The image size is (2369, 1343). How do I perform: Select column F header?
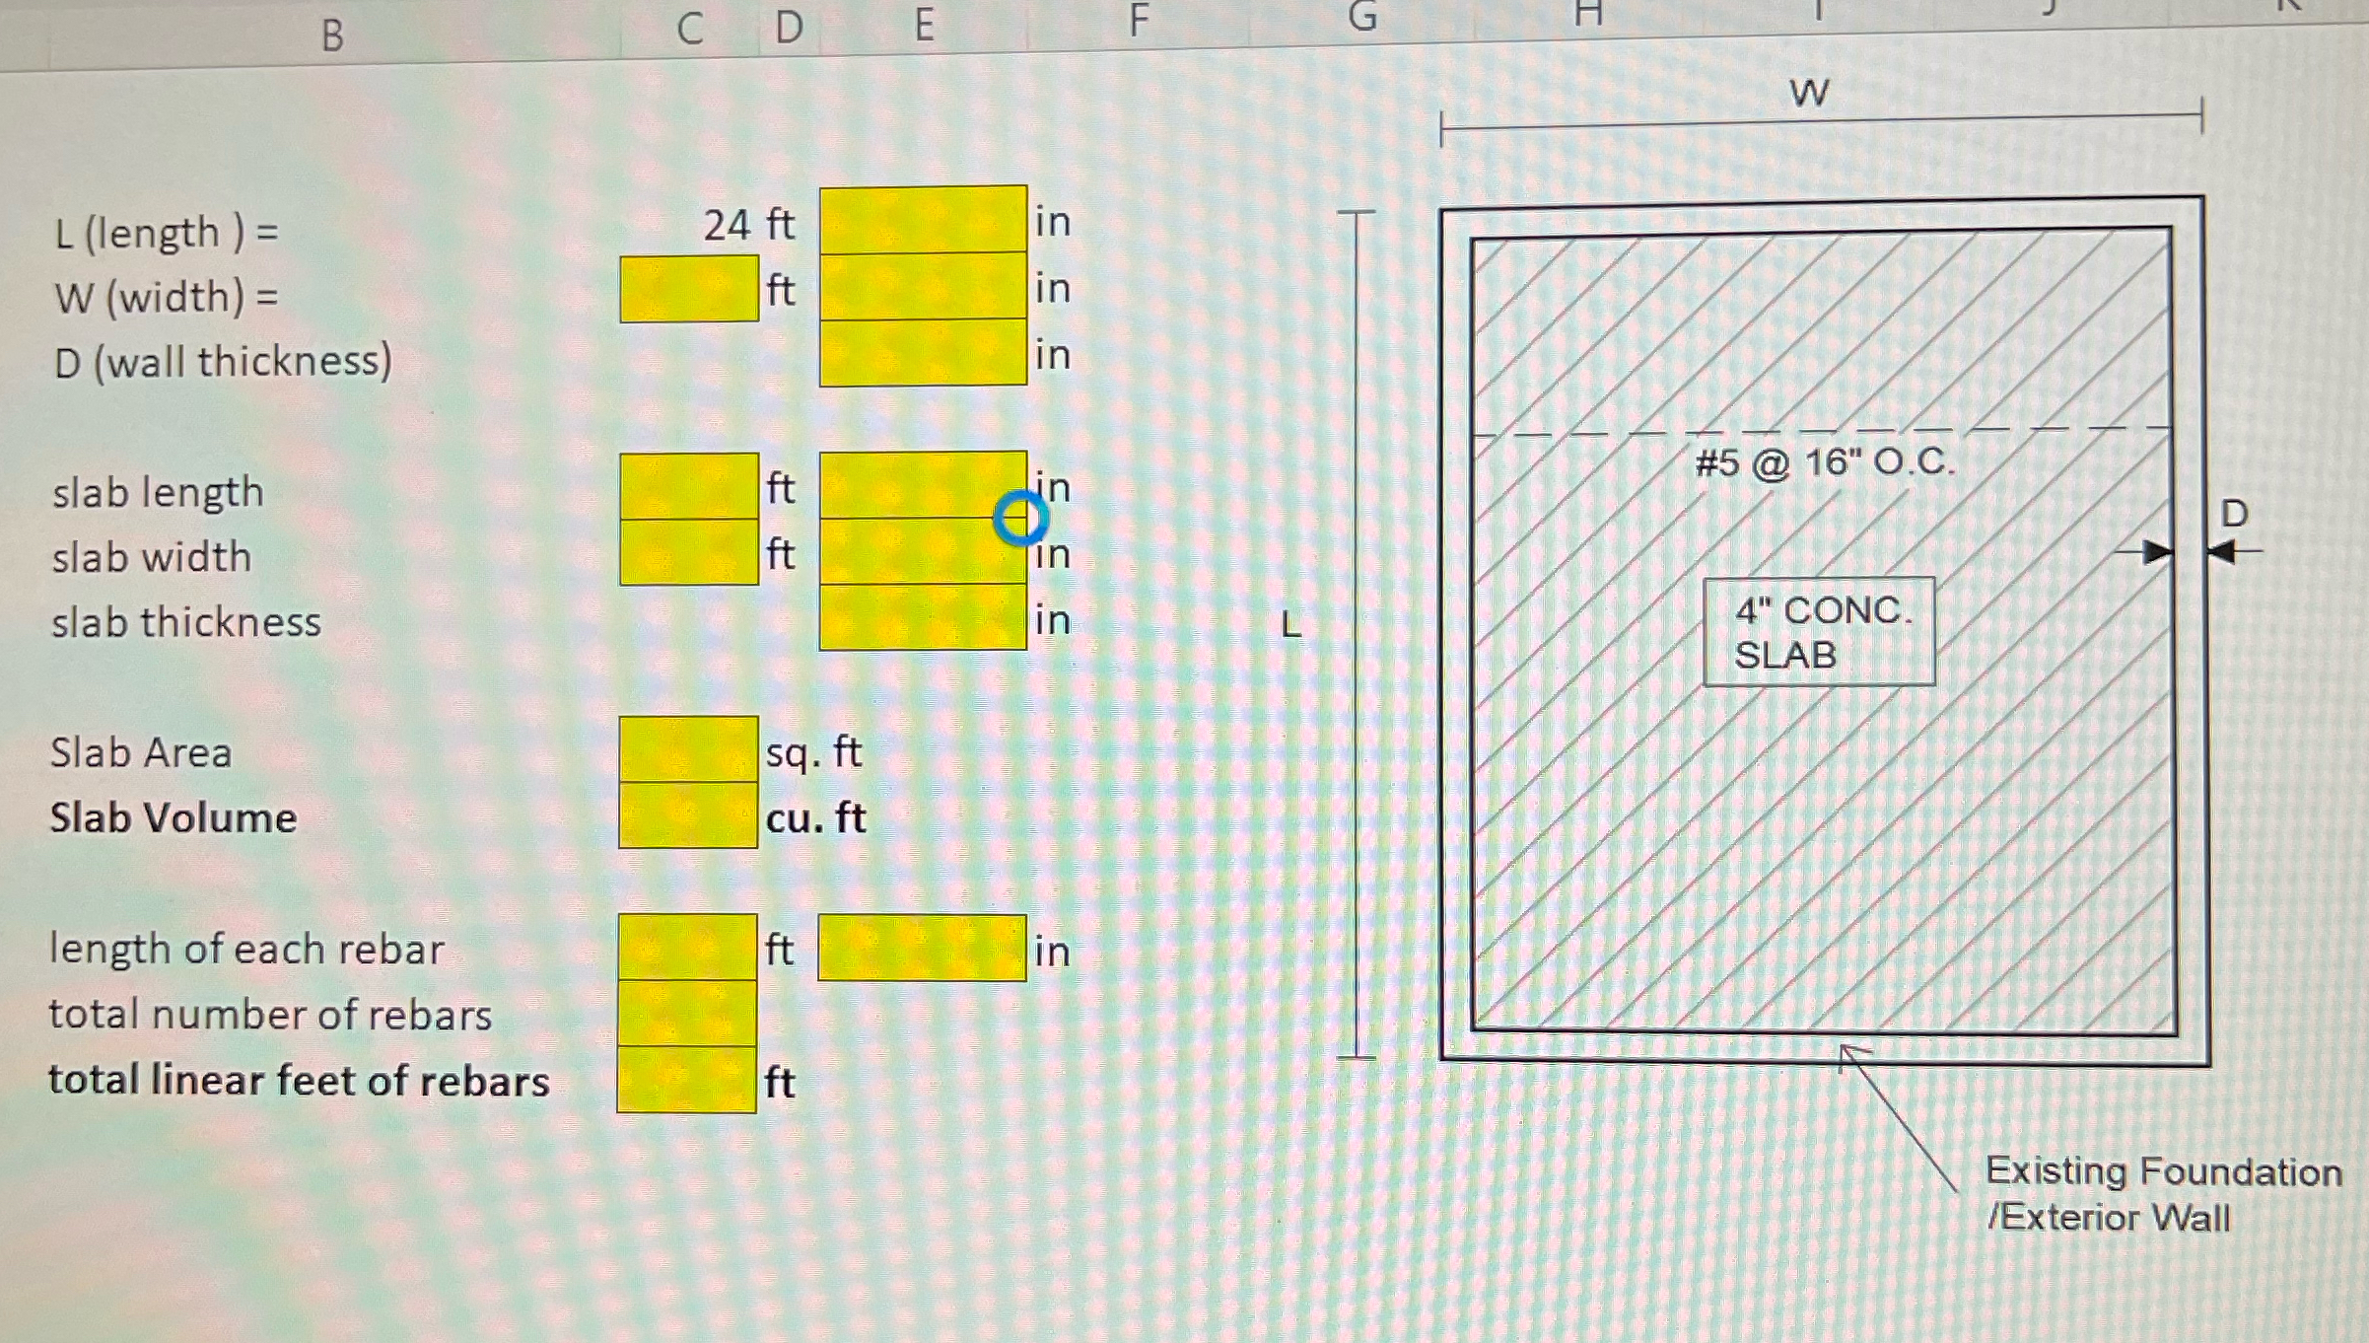click(1139, 21)
